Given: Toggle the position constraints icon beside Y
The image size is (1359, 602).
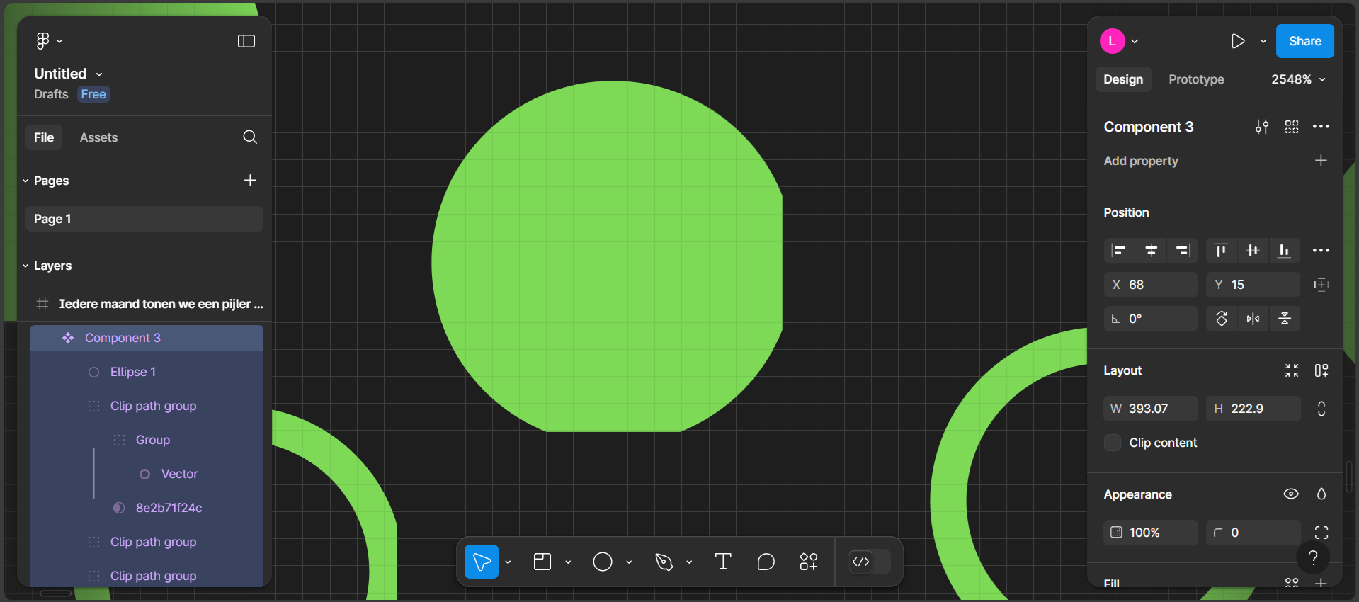Looking at the screenshot, I should (x=1321, y=285).
